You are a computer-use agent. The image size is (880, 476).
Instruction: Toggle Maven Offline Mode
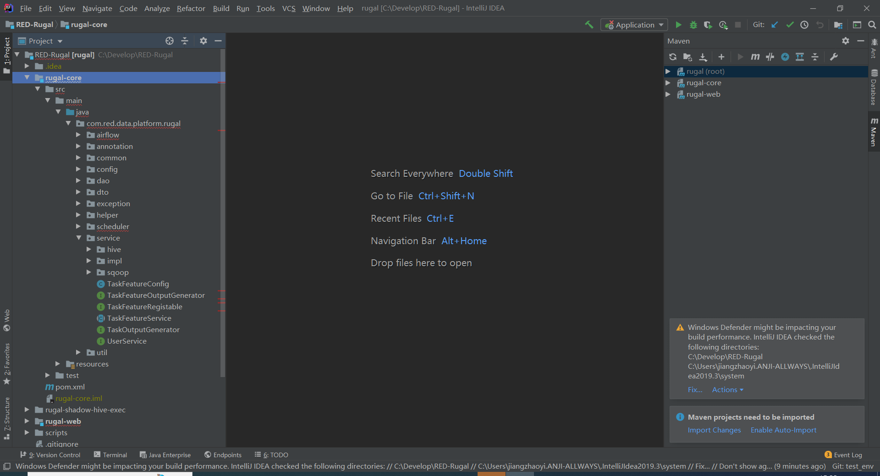pyautogui.click(x=770, y=57)
